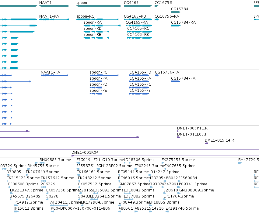The height and width of the screenshot is (213, 259).
Task: Click EST feature 326409
Action: tap(27, 200)
